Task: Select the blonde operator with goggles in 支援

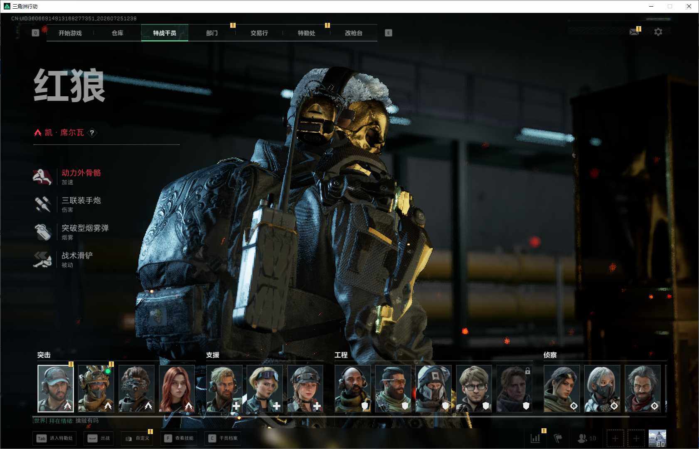Action: tap(265, 388)
